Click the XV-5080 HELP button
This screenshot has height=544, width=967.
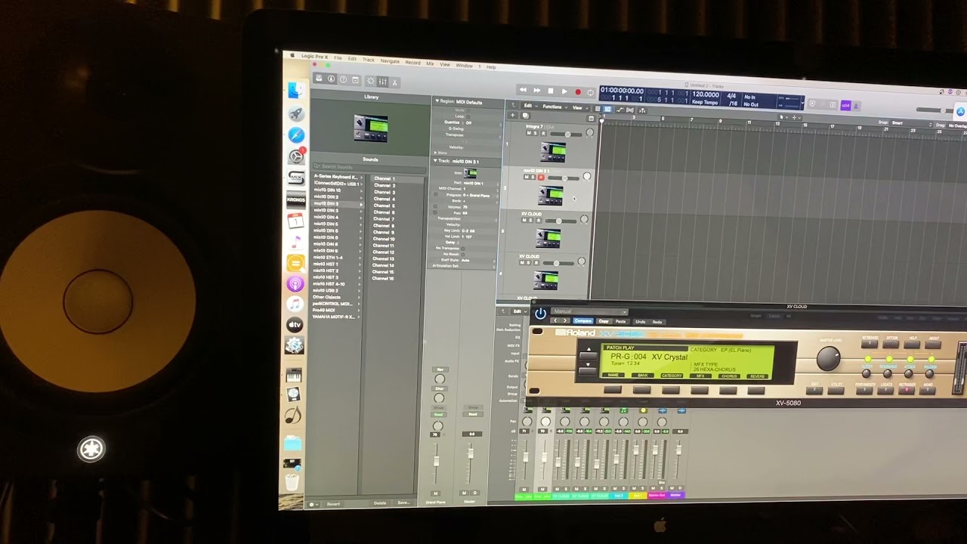coord(912,345)
